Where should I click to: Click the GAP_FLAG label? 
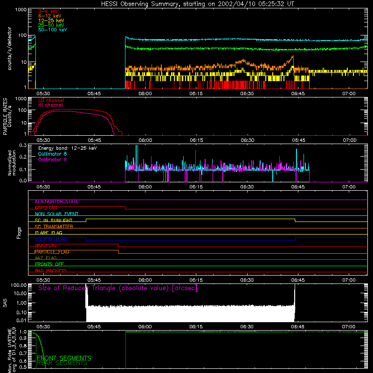(46, 208)
